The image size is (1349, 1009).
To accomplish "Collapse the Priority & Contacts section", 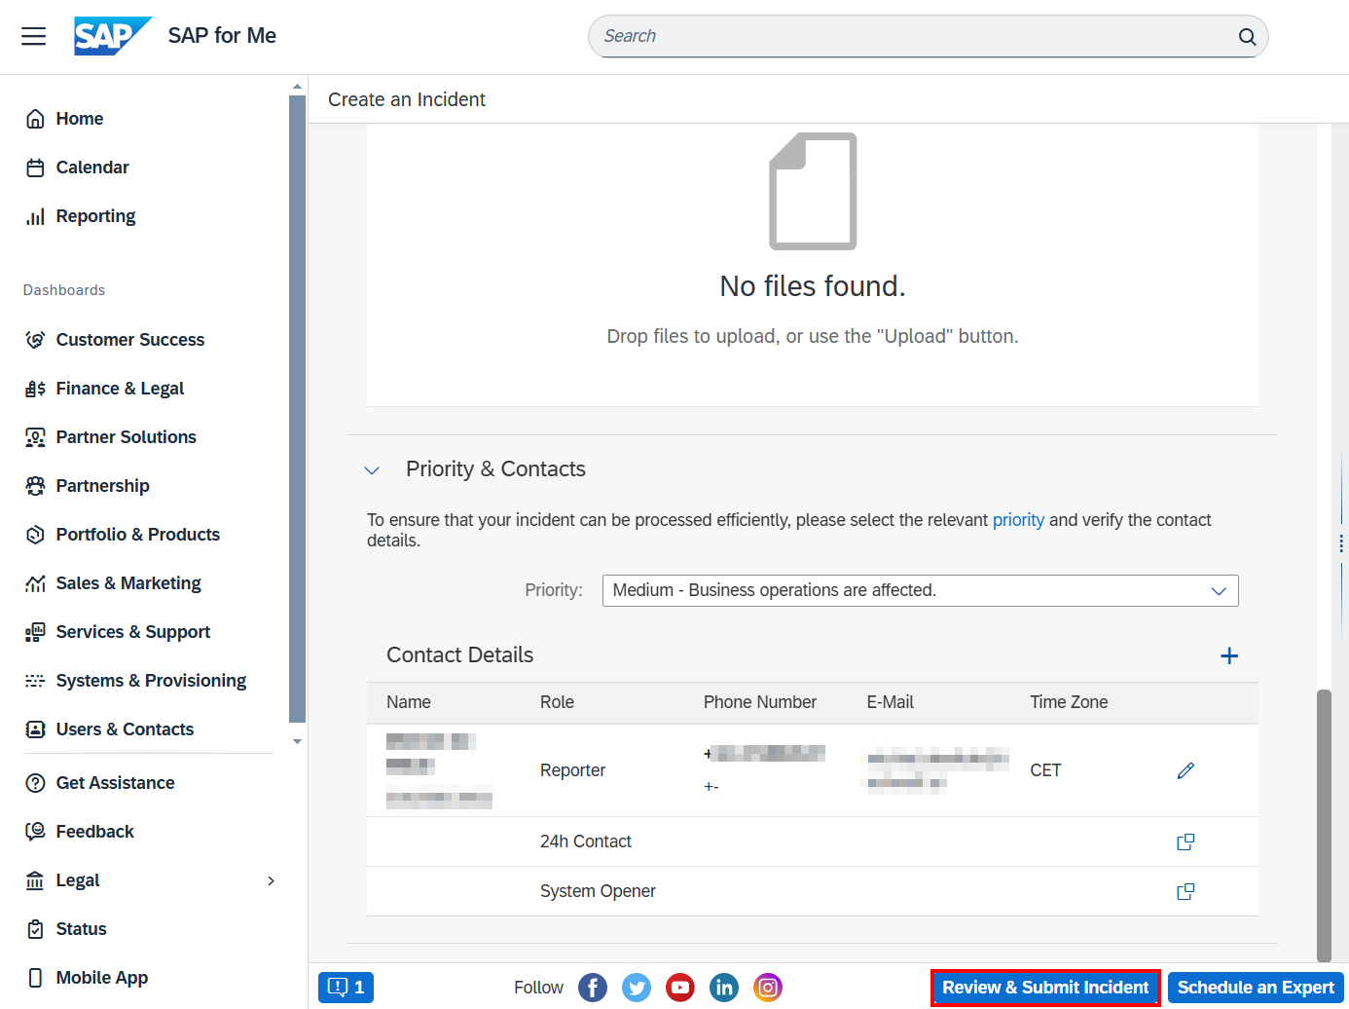I will pos(373,469).
